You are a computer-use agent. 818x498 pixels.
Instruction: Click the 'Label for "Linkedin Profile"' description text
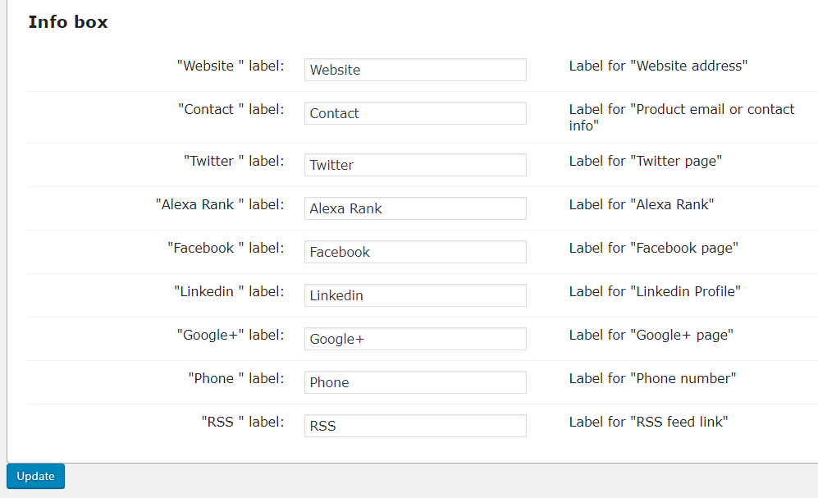[x=655, y=291]
